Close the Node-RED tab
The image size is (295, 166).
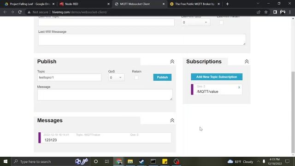tap(108, 4)
